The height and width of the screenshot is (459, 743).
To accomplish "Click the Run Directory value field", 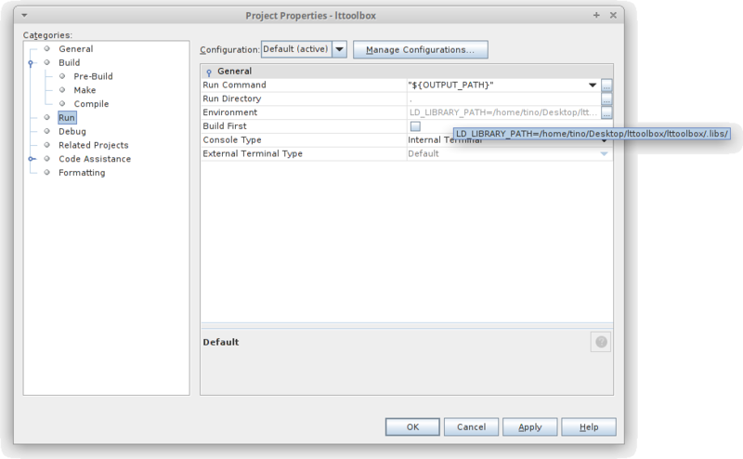I will coord(502,98).
